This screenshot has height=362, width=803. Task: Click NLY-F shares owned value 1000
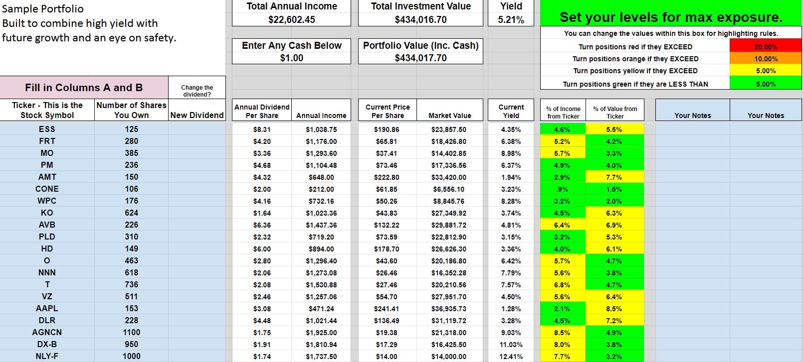point(131,356)
